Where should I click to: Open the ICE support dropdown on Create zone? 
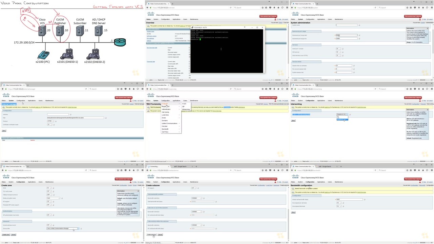[x=49, y=202]
